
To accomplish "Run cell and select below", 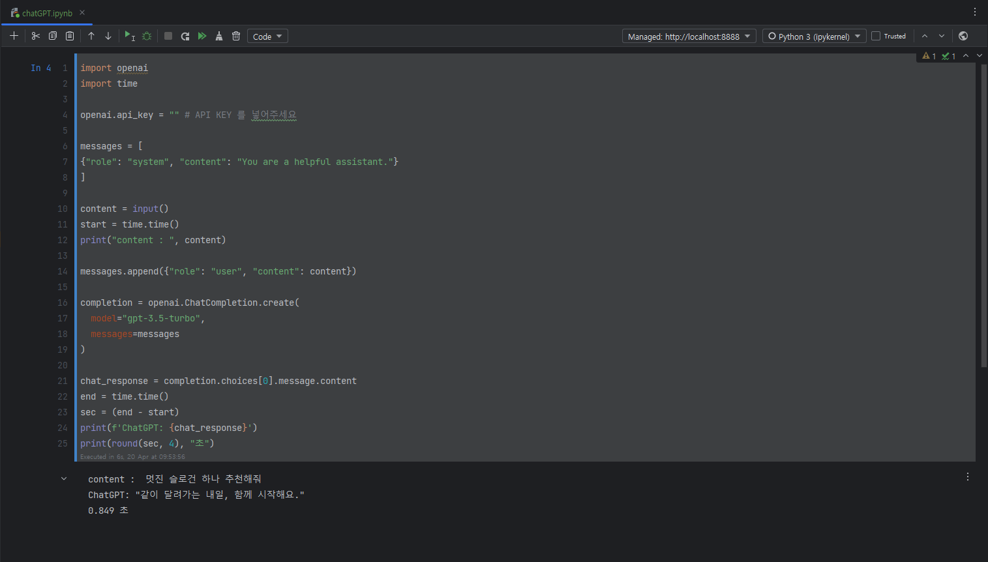I will pyautogui.click(x=130, y=36).
